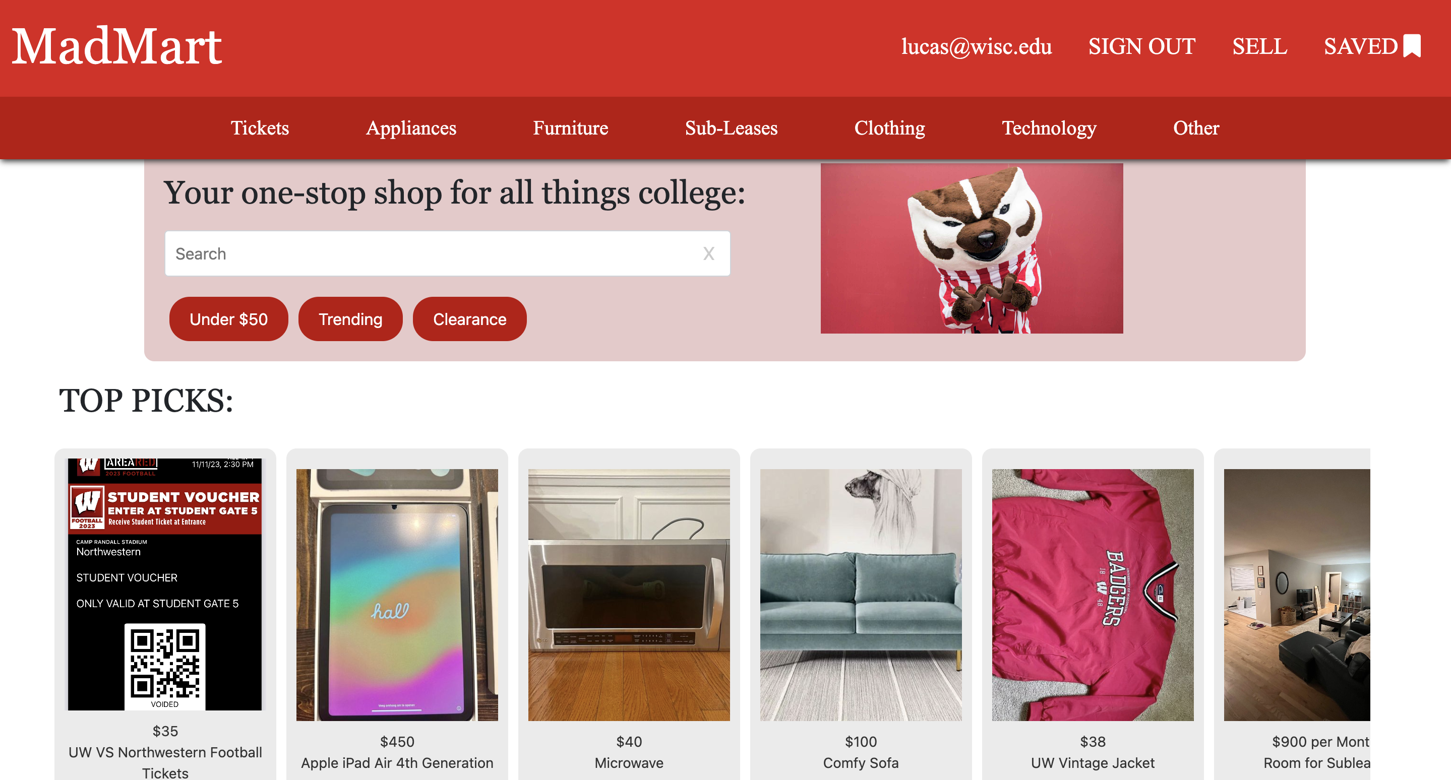This screenshot has width=1451, height=780.
Task: Click the bookmark icon next to SAVED
Action: [x=1412, y=46]
